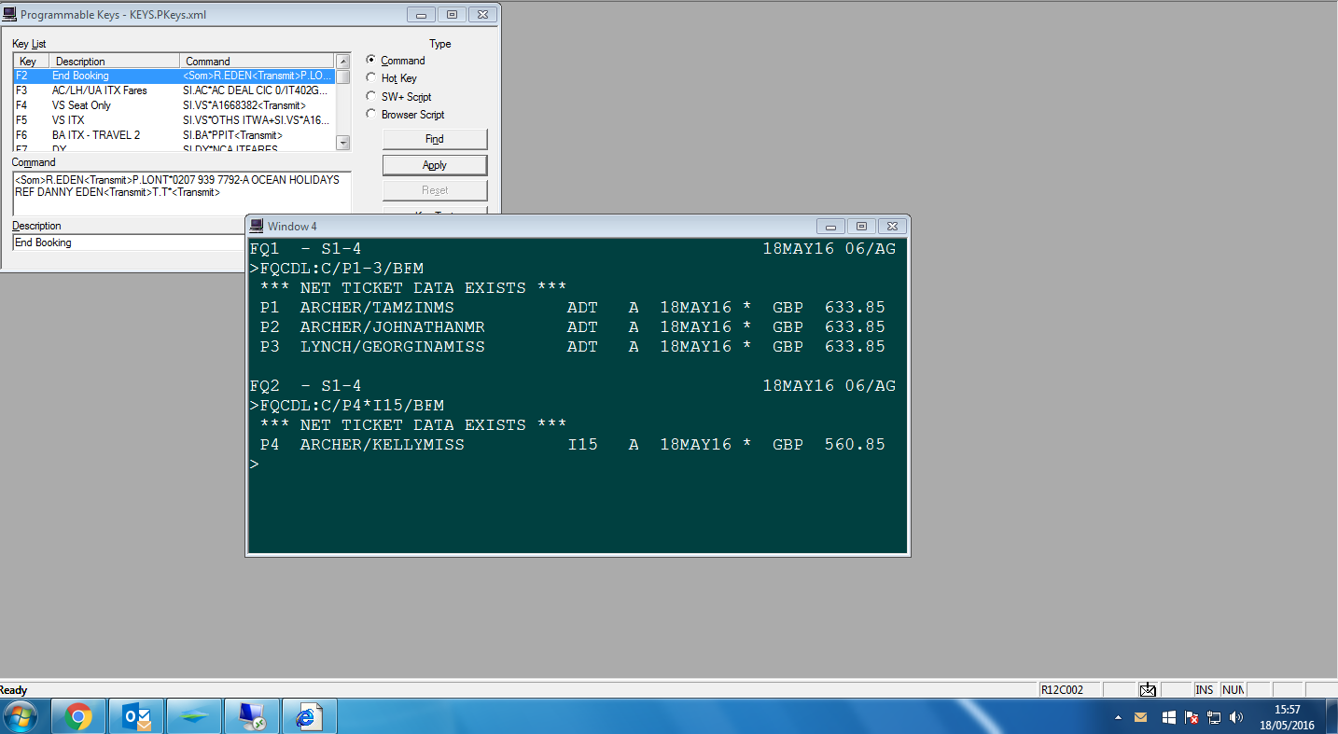Image resolution: width=1338 pixels, height=734 pixels.
Task: Open the network connection tray icon
Action: (1214, 717)
